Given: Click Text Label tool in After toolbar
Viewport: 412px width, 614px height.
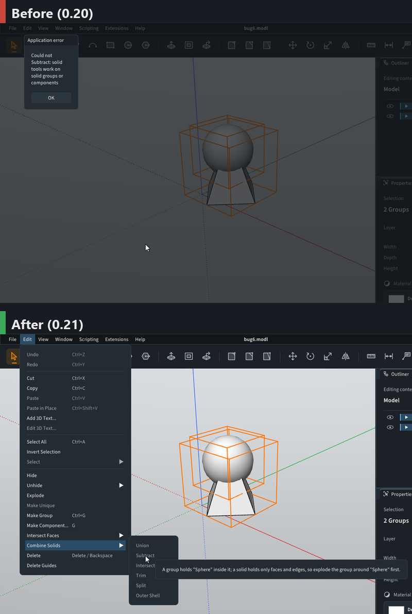Looking at the screenshot, I should click(406, 356).
